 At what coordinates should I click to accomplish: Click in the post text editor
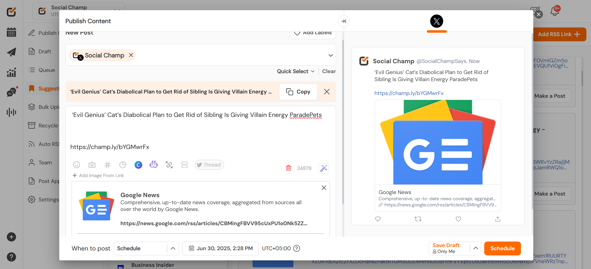pos(201,131)
